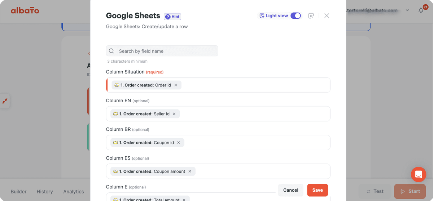Click the red side panel icon
Image resolution: width=433 pixels, height=201 pixels.
(x=5, y=101)
